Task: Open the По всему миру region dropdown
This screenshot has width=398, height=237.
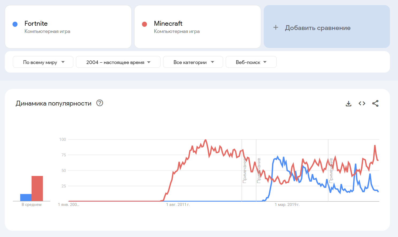Action: click(x=43, y=62)
